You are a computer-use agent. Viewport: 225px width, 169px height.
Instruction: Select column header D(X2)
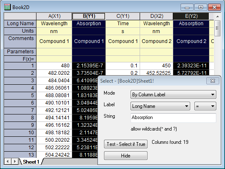(157, 16)
